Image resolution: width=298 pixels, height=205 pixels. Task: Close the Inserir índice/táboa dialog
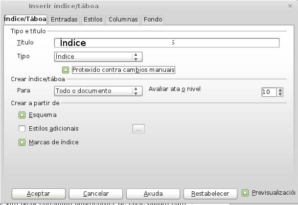coord(291,6)
